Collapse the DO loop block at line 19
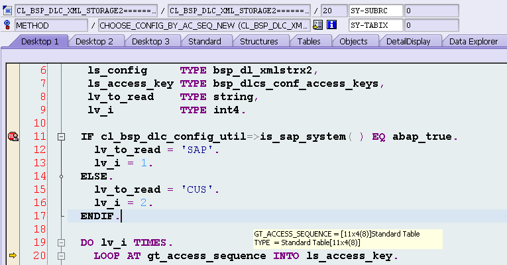Viewport: 507px width, 265px height. tap(61, 243)
